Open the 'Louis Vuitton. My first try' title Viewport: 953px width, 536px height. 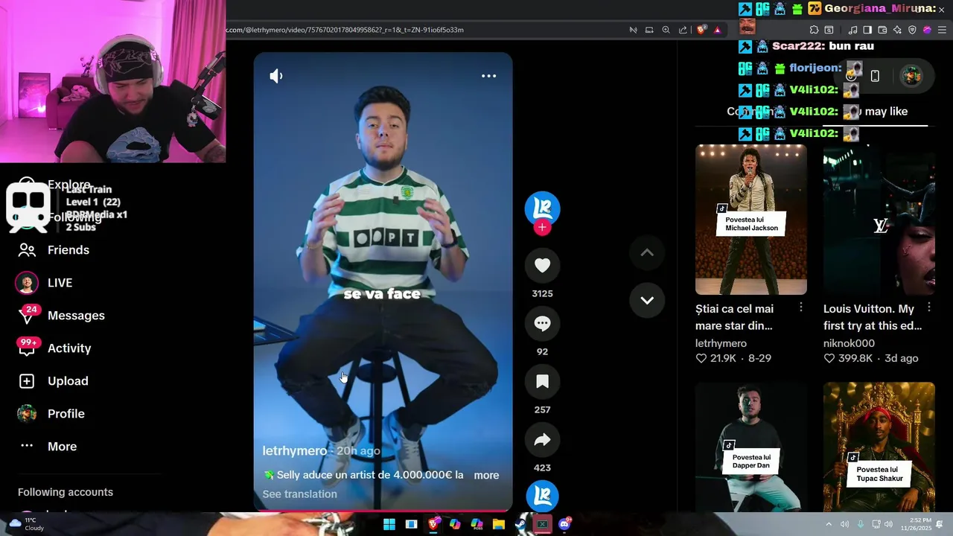[x=873, y=317]
